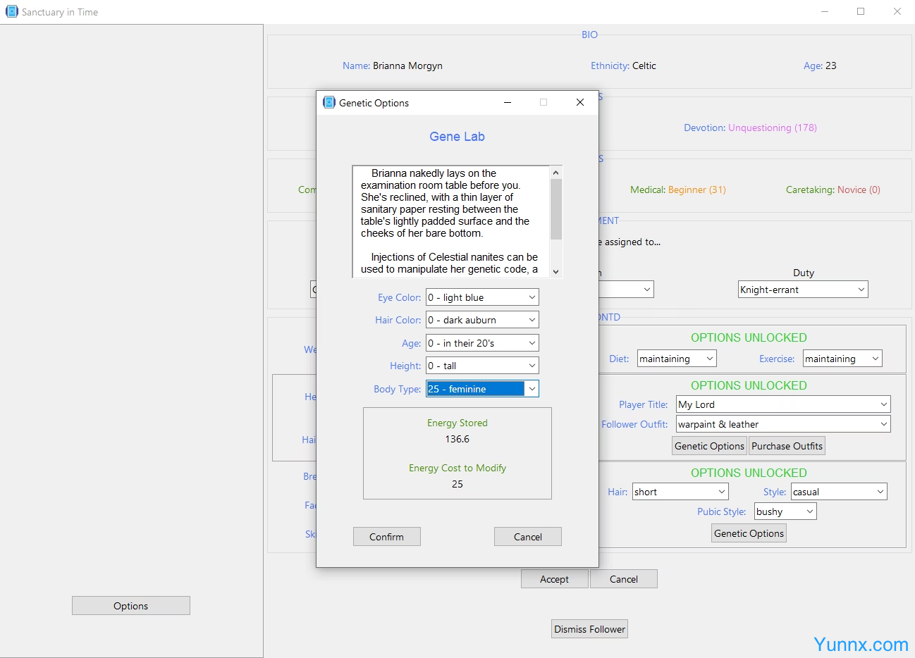Close the Genetic Options dialog

tap(579, 102)
